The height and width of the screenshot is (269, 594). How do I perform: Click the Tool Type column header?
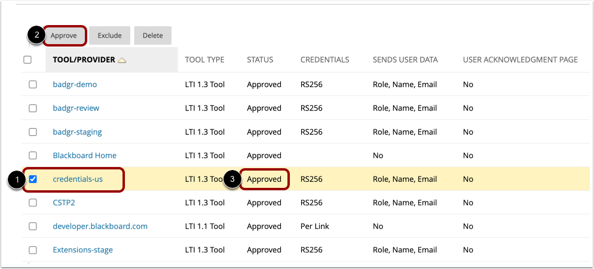pos(204,60)
